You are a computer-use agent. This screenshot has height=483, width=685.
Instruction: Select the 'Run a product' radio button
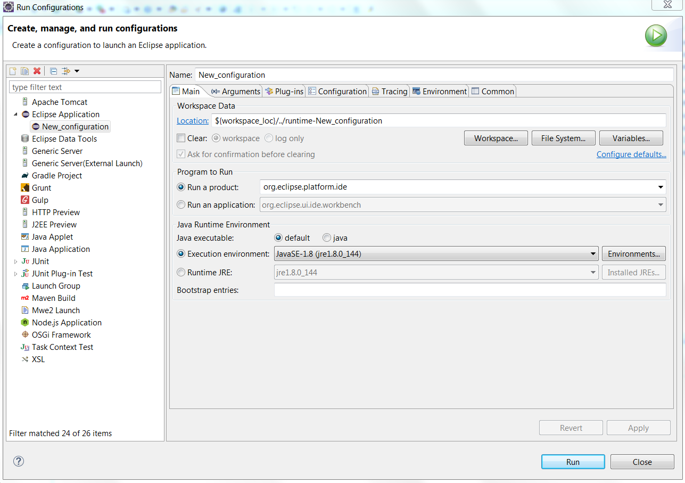181,187
